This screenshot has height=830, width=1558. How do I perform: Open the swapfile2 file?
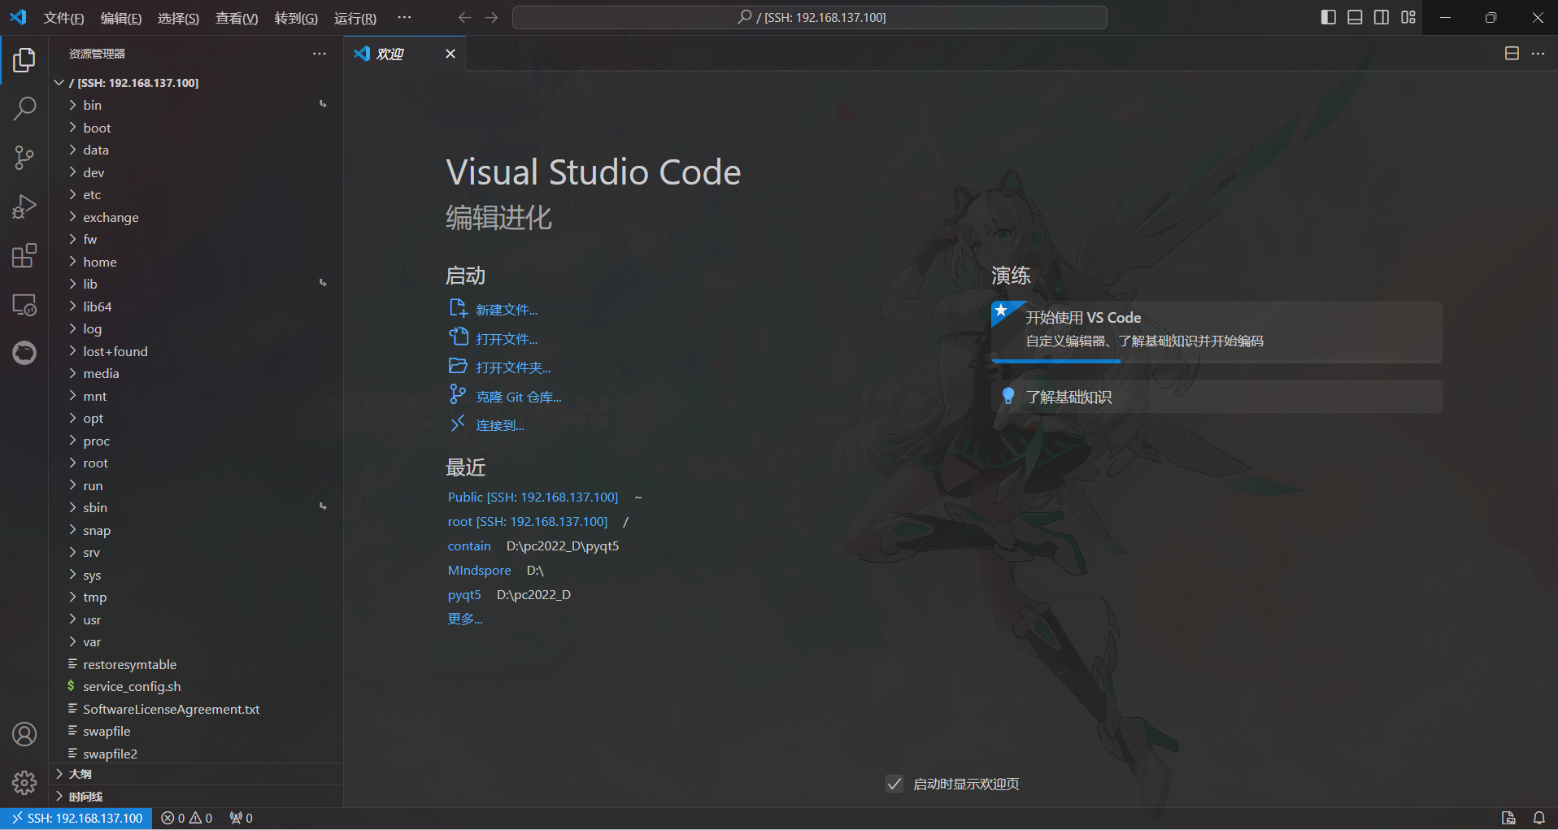[197, 754]
